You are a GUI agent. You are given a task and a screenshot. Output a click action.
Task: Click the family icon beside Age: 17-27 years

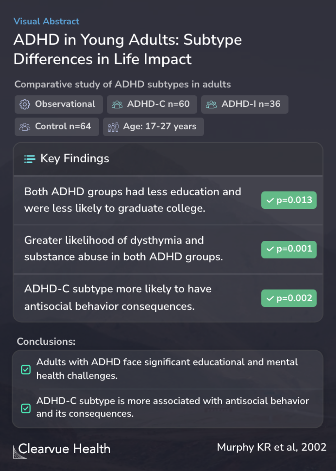tap(113, 127)
